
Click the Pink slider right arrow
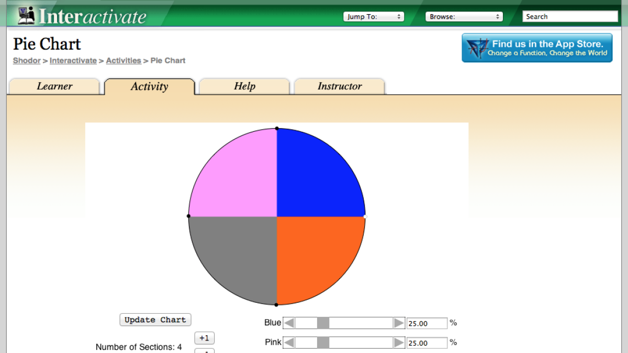pyautogui.click(x=399, y=342)
